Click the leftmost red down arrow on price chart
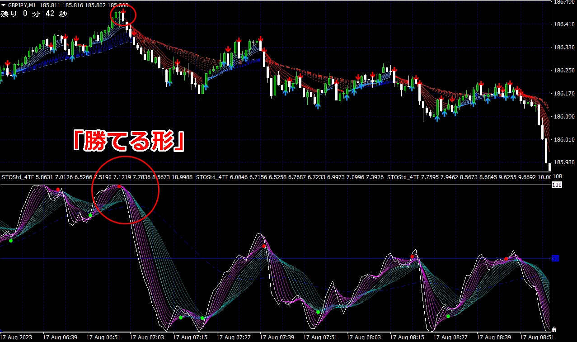The image size is (577, 342). (x=8, y=63)
